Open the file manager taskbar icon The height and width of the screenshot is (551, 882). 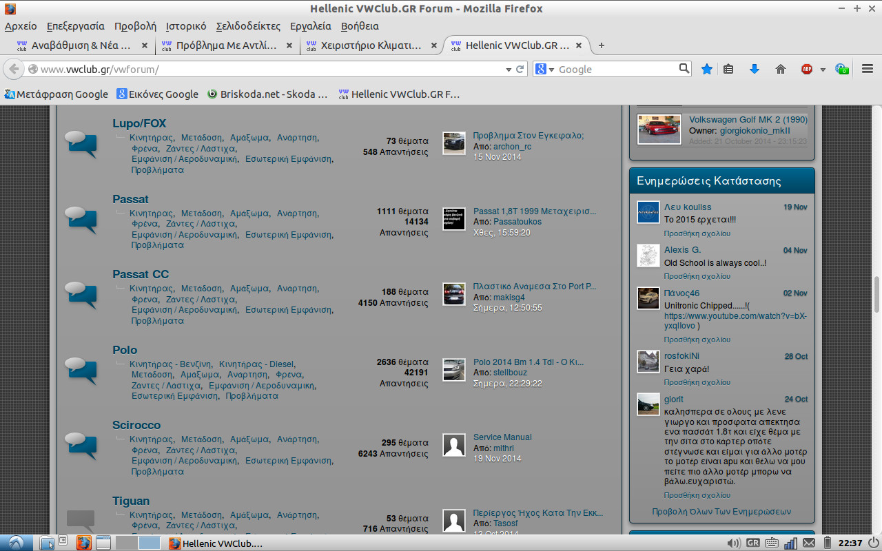(48, 543)
